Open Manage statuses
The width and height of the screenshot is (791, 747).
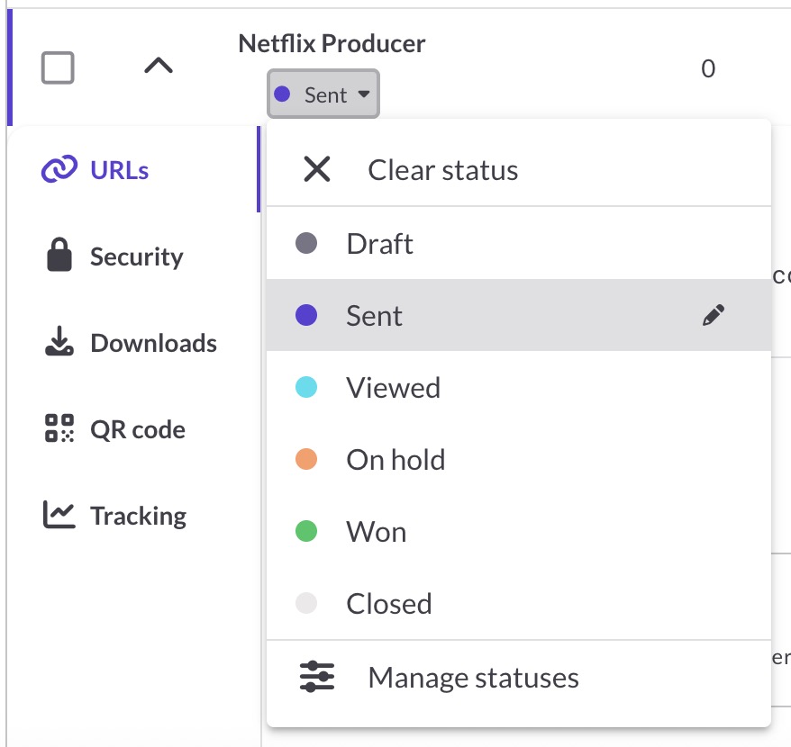519,678
